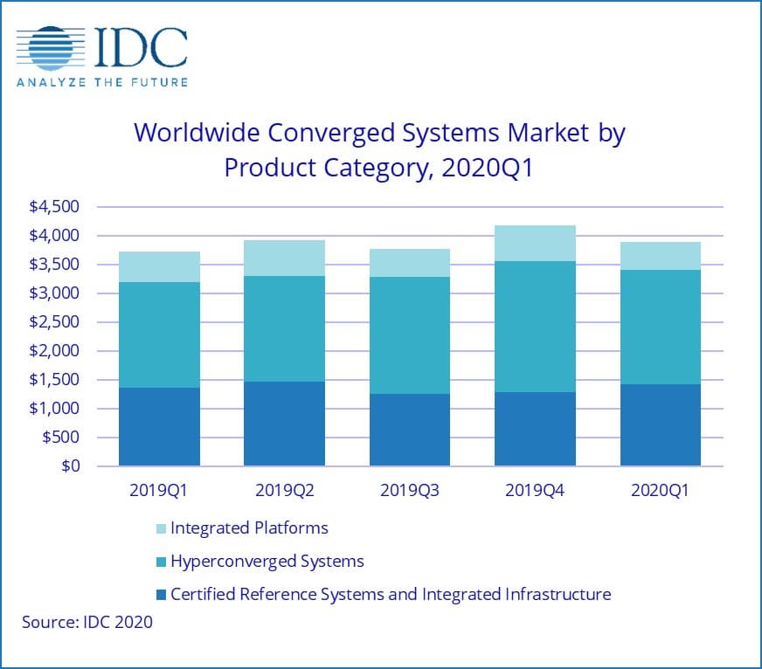This screenshot has height=669, width=762.
Task: Click the $2,000 axis label
Action: coord(54,351)
